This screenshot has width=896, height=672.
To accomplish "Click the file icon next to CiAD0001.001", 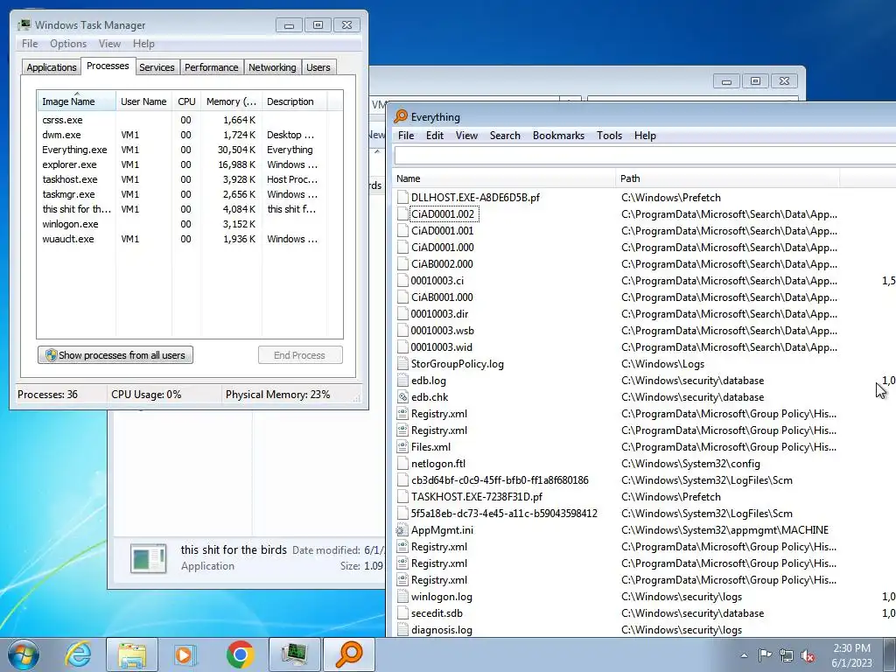I will click(402, 231).
